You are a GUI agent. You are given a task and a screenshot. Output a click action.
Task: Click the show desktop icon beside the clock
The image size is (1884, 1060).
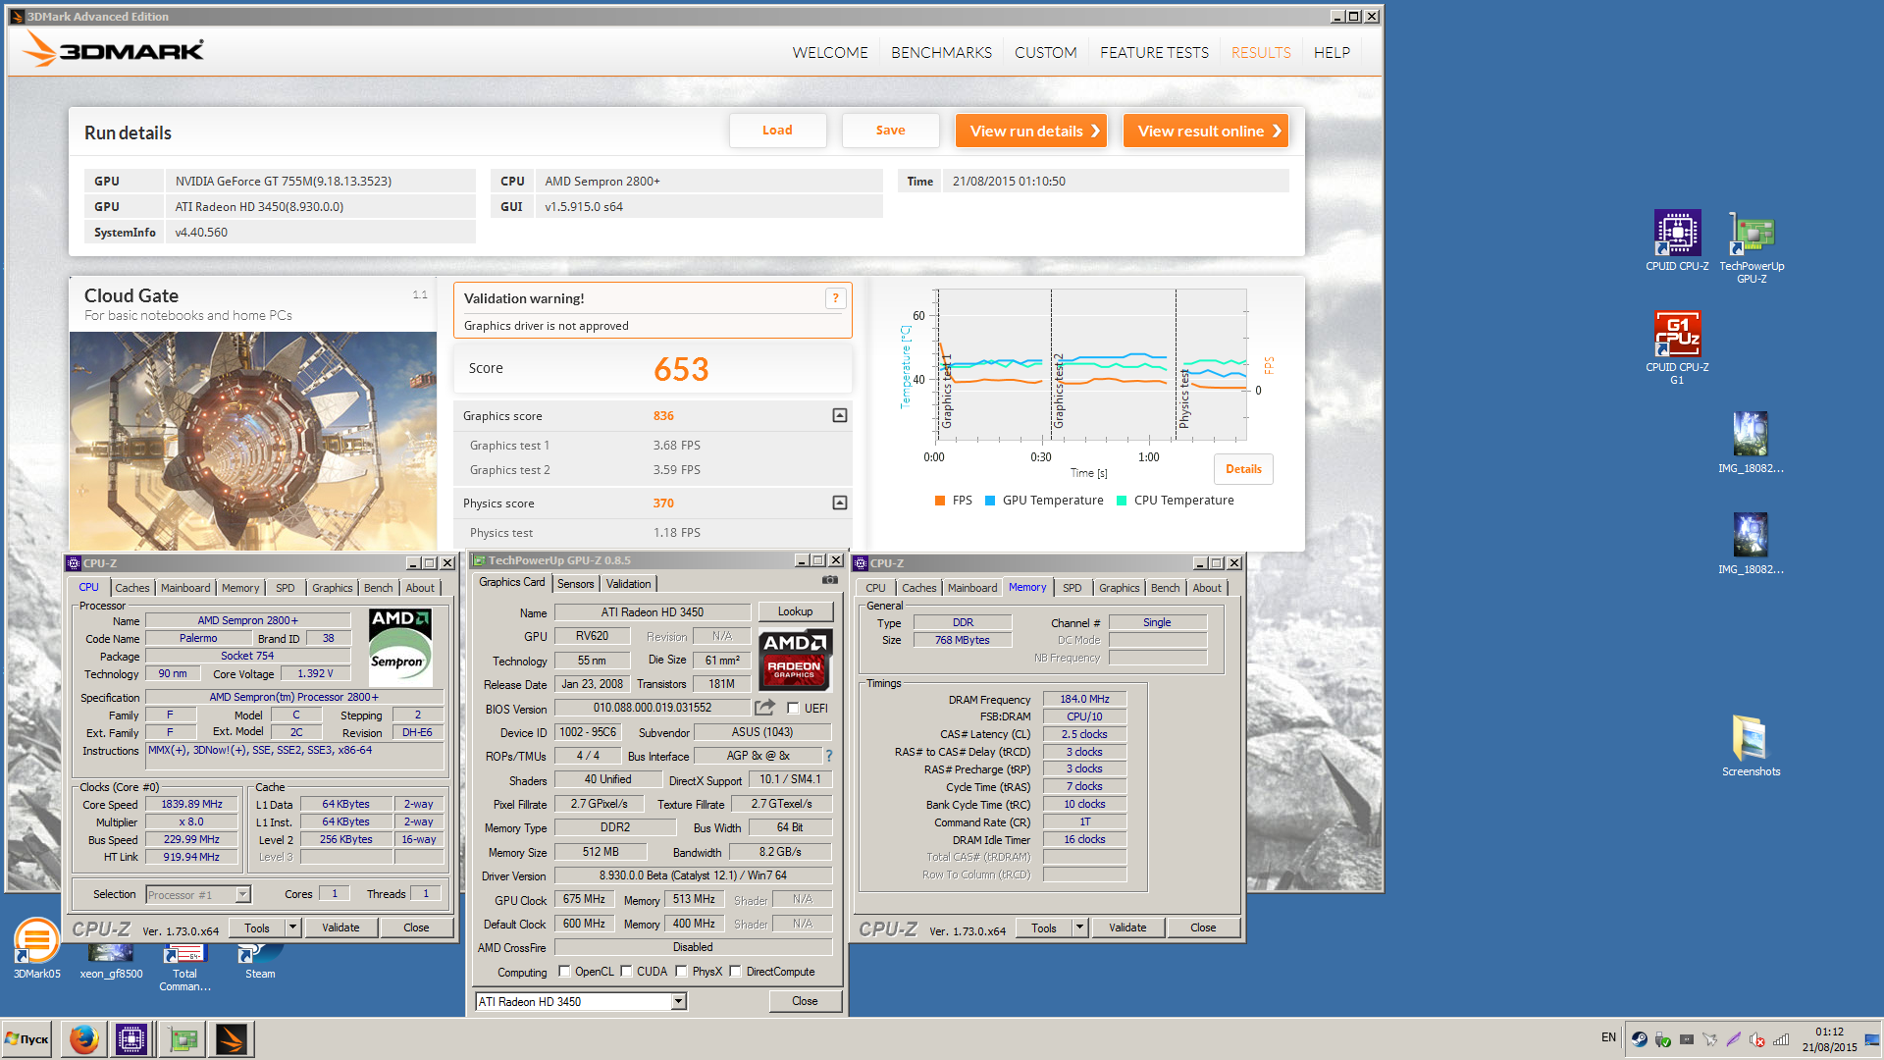point(1872,1038)
